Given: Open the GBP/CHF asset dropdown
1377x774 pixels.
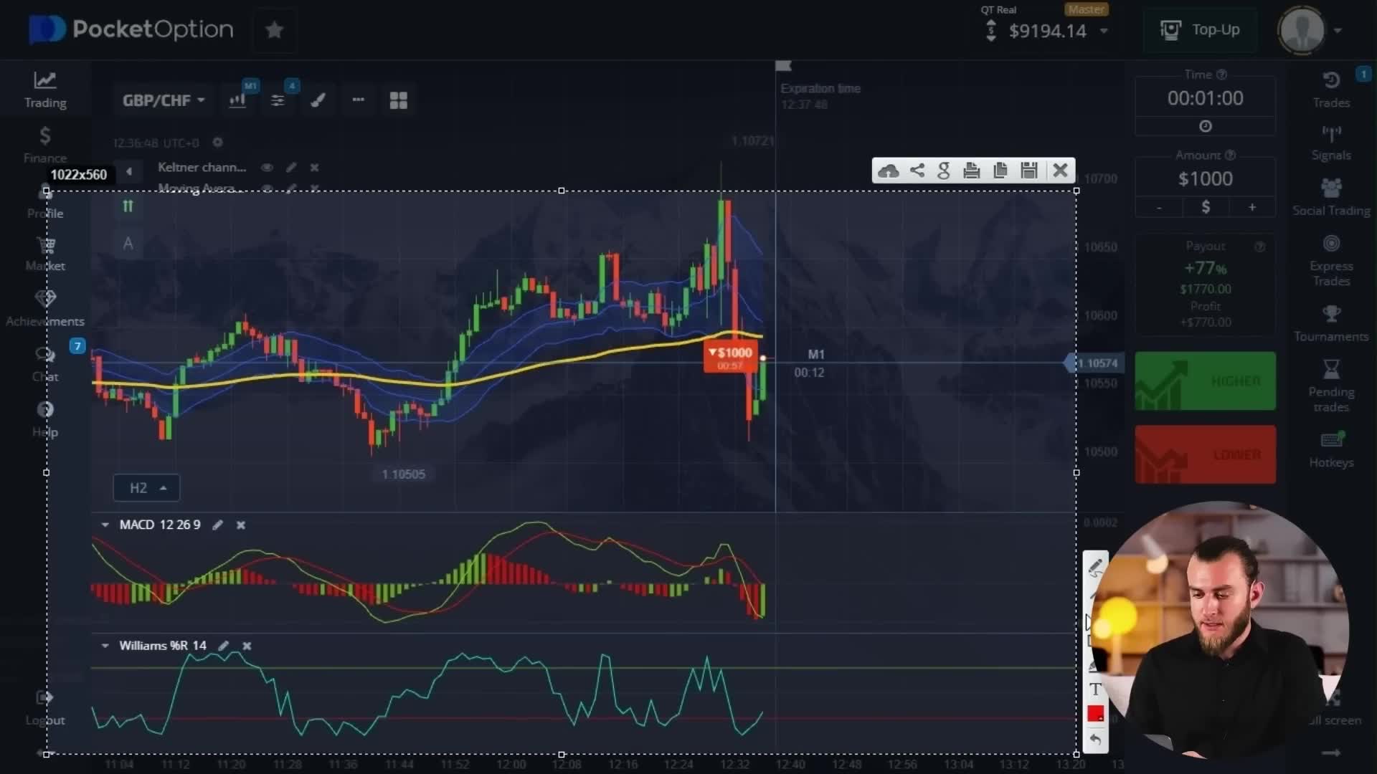Looking at the screenshot, I should (164, 100).
